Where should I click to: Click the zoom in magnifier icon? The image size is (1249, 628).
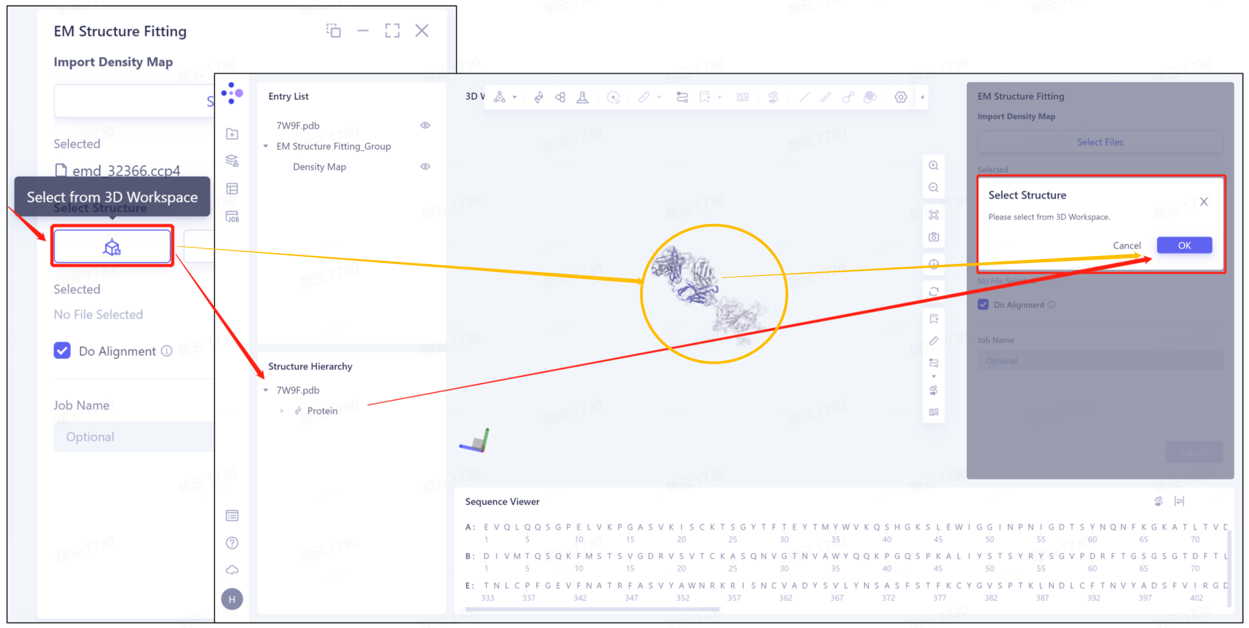coord(934,166)
